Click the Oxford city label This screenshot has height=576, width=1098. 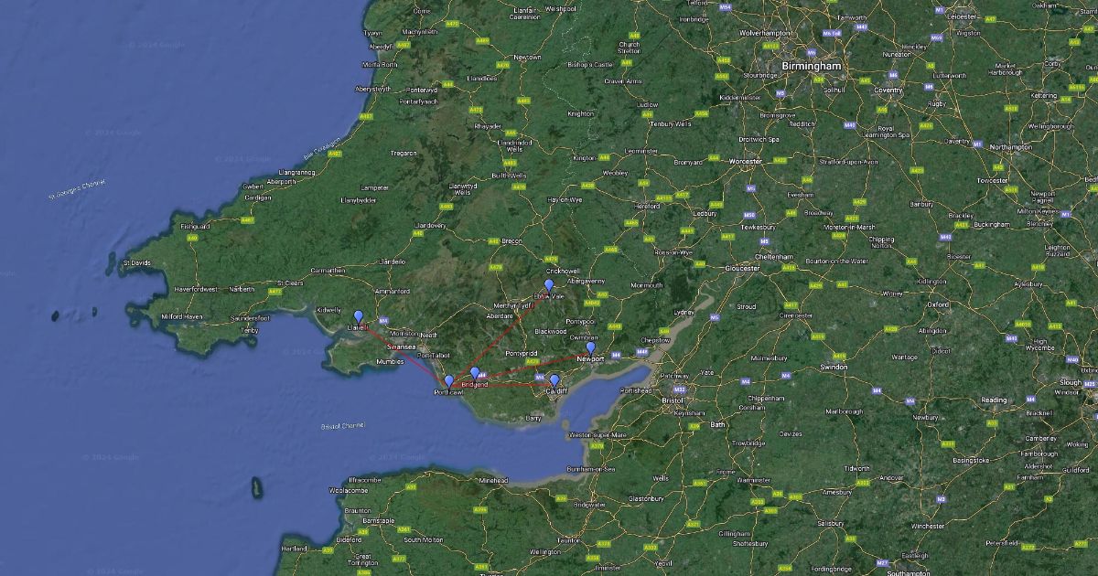(x=938, y=304)
